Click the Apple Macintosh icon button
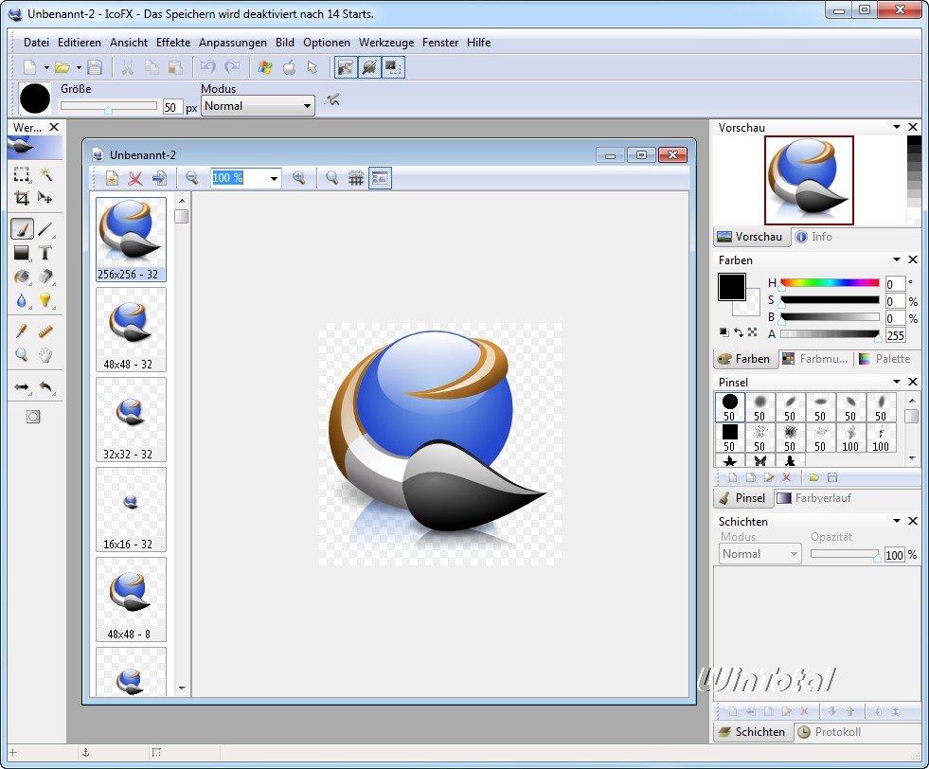The width and height of the screenshot is (929, 769). [x=289, y=67]
